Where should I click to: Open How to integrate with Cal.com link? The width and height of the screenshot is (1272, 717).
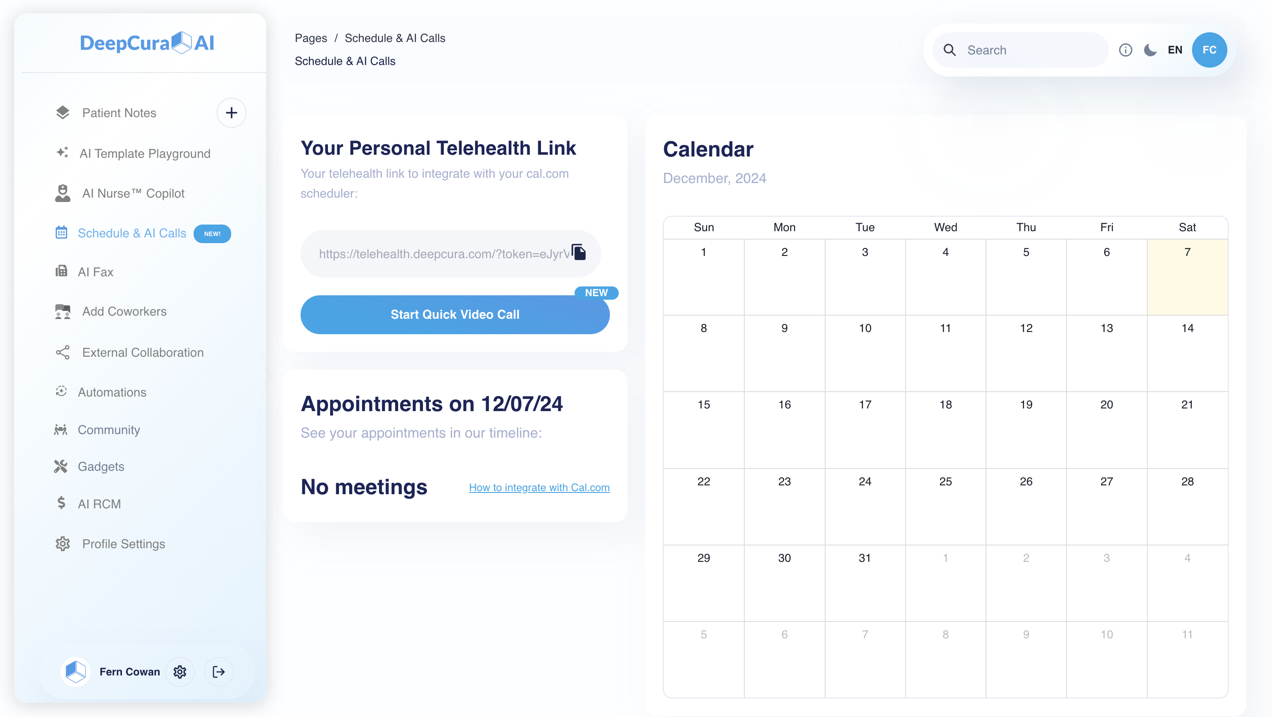(x=539, y=488)
